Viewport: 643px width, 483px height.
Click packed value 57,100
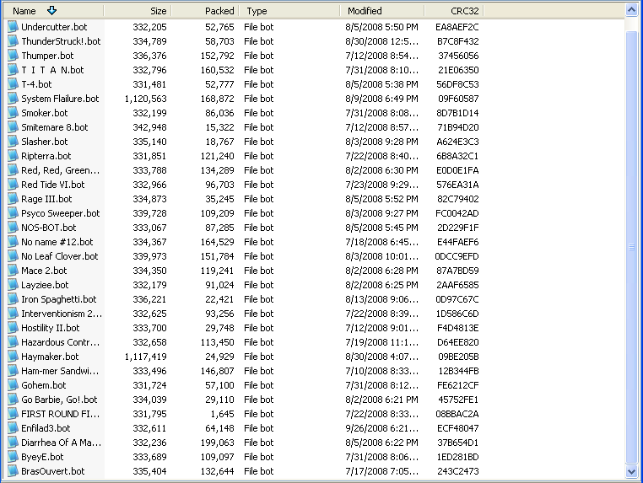219,385
